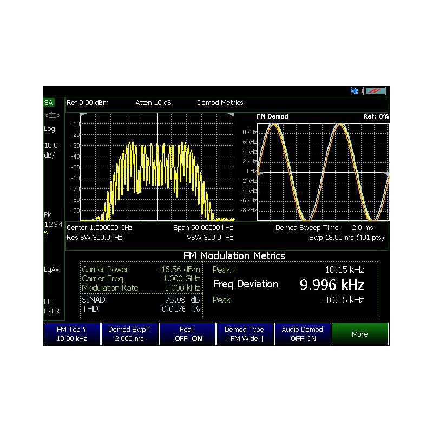Click Swp 18.00 ms (401 pts) readout
Screen dimensions: 433x433
point(346,238)
